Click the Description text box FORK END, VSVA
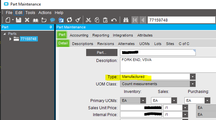216x120 pixels. point(168,65)
